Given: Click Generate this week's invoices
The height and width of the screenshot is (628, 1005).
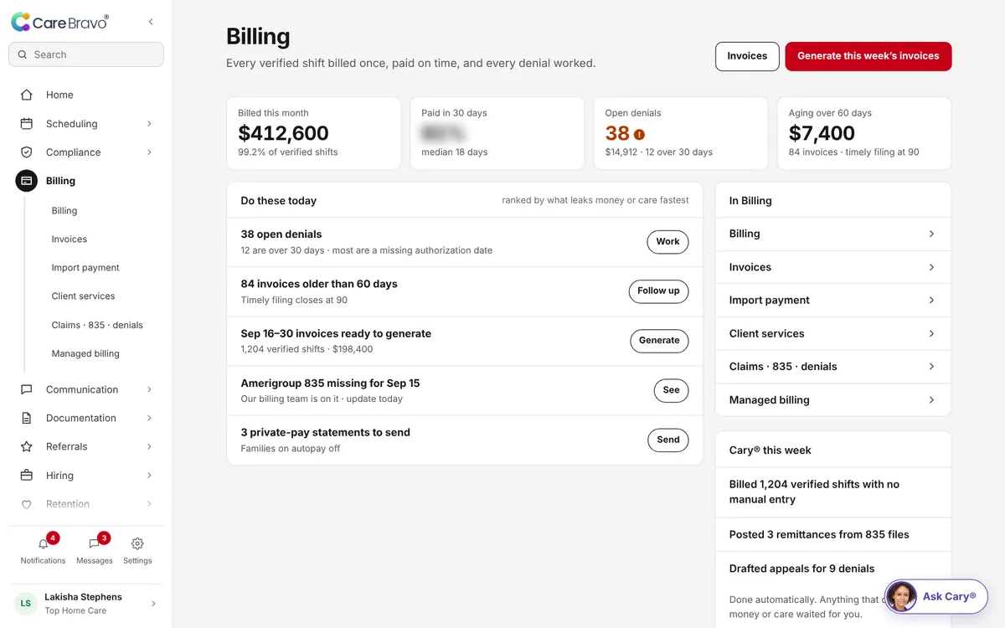Looking at the screenshot, I should (868, 56).
